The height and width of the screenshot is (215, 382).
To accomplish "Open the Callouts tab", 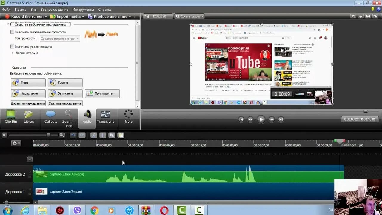I will (51, 117).
